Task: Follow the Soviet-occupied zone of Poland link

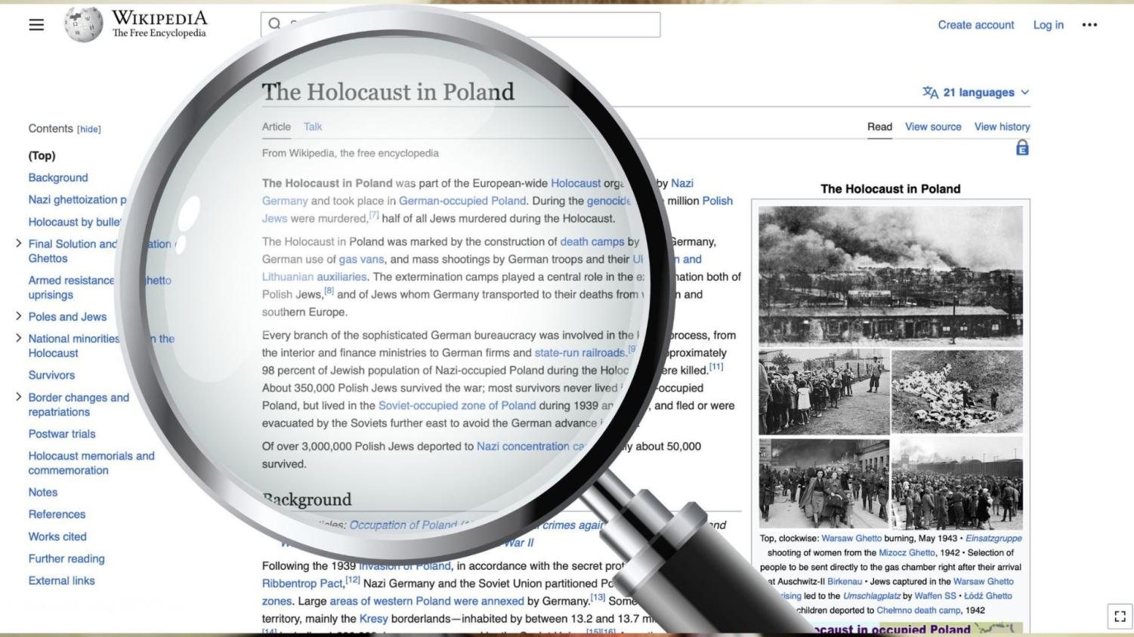Action: pos(457,405)
